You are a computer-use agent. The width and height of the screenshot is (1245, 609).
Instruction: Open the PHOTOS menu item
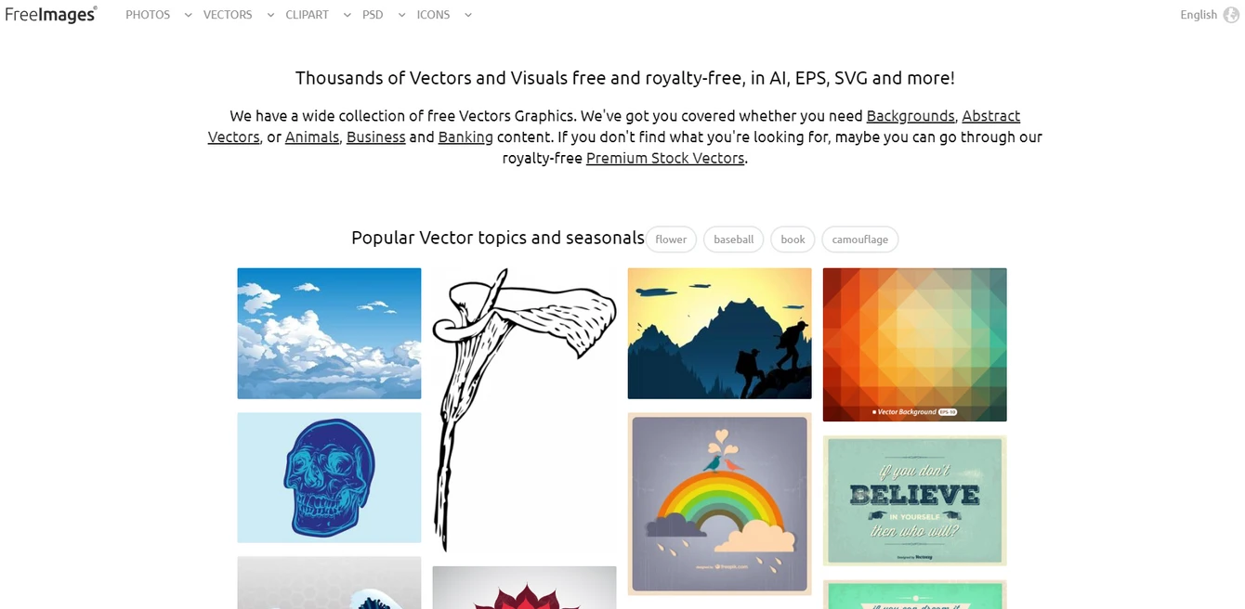(148, 15)
